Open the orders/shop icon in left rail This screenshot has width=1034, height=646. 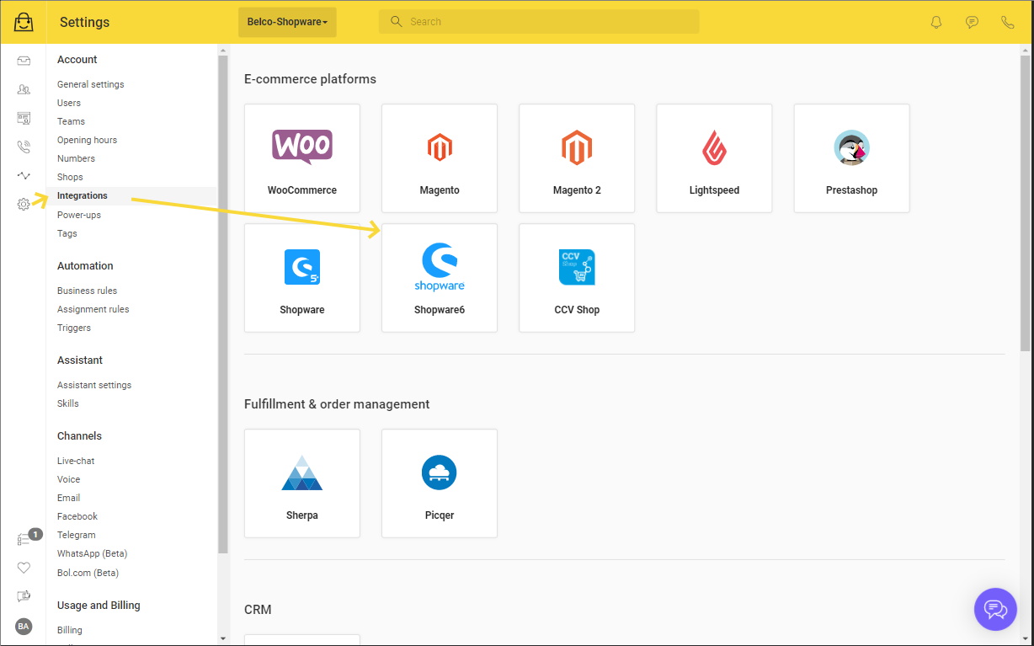coord(24,118)
